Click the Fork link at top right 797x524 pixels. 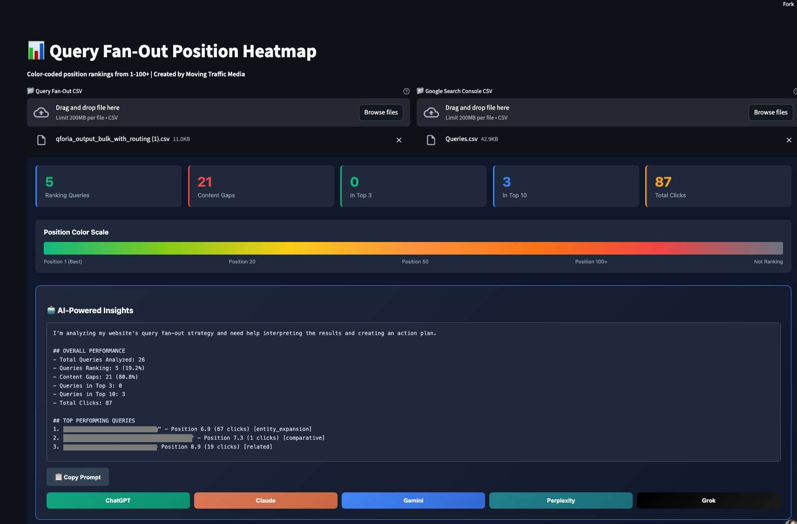click(788, 4)
